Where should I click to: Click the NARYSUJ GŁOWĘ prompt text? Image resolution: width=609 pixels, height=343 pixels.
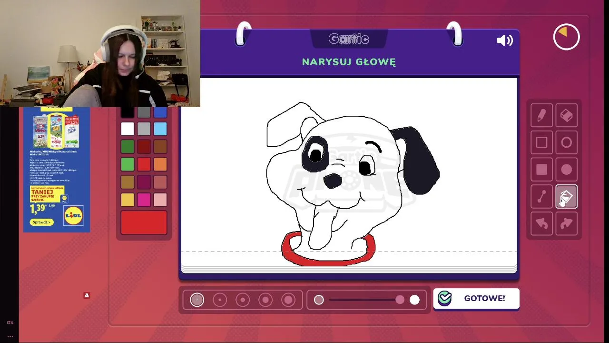coord(349,62)
